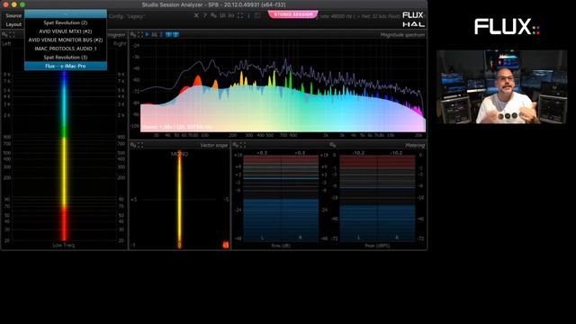The image size is (576, 324).
Task: Click the pink Studio Session badge
Action: pos(293,14)
